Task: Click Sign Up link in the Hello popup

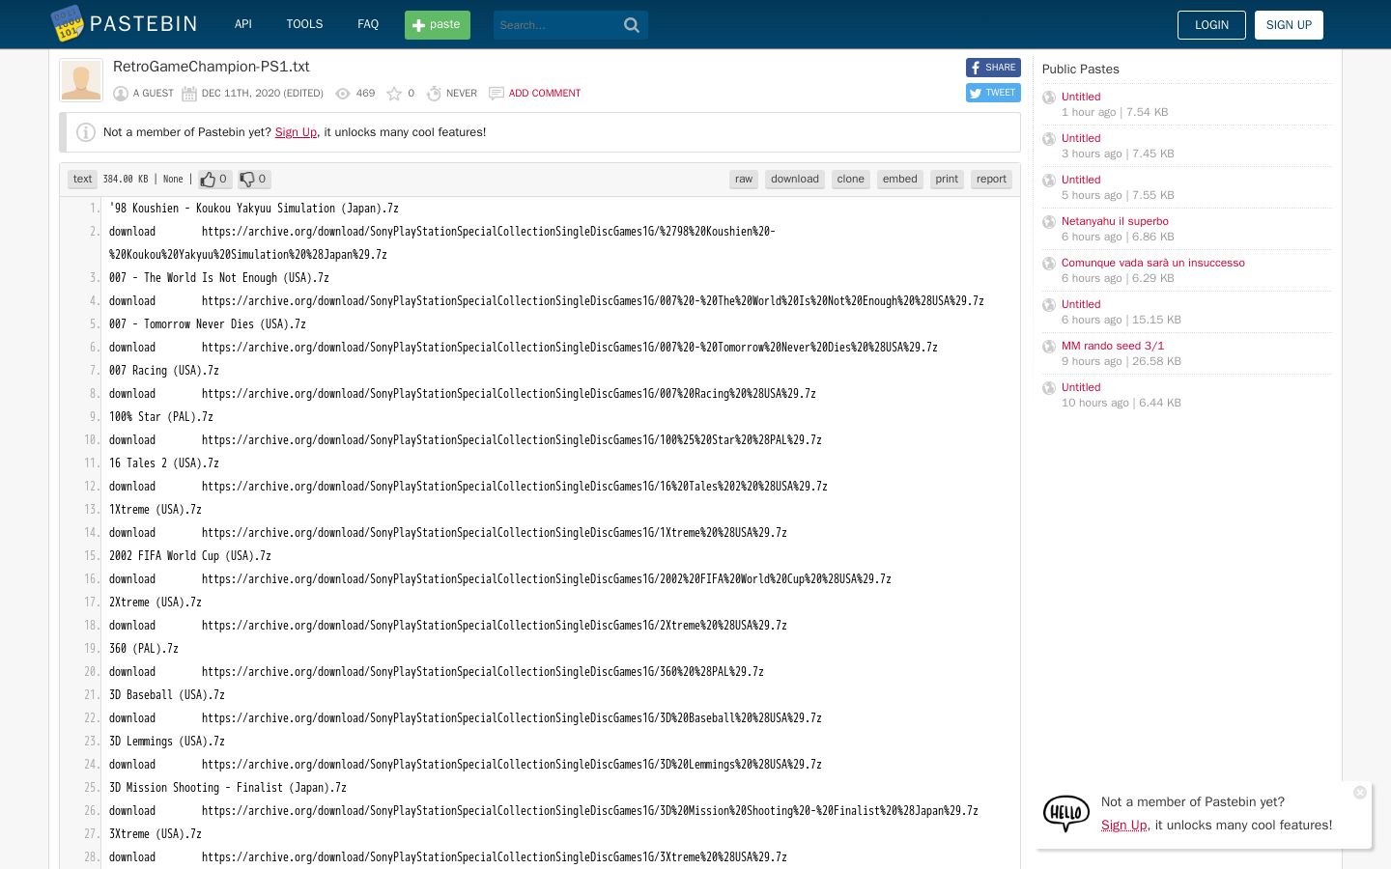Action: pos(1124,826)
